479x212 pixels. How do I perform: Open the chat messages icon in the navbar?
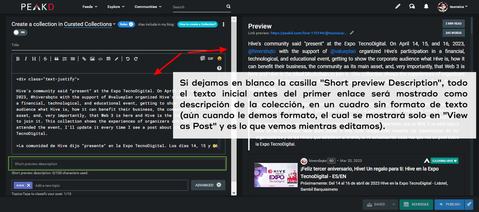click(412, 6)
